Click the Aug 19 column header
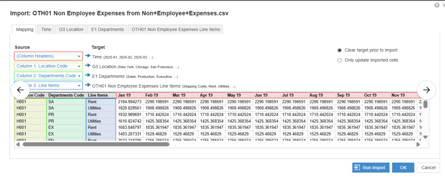The width and height of the screenshot is (445, 177). point(321,95)
